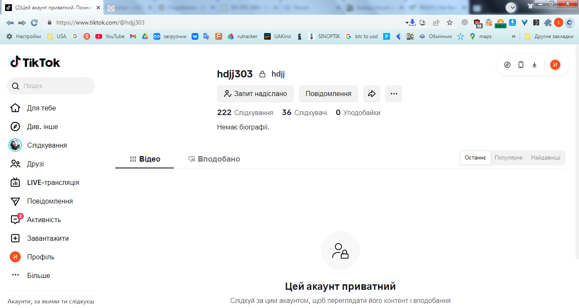Click the Пошук search field

click(51, 86)
